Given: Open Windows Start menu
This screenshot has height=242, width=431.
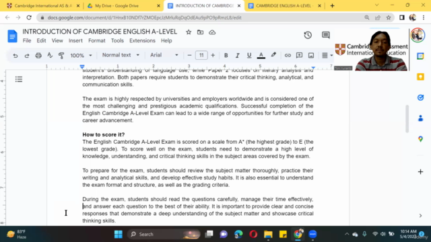Looking at the screenshot, I should (x=119, y=235).
